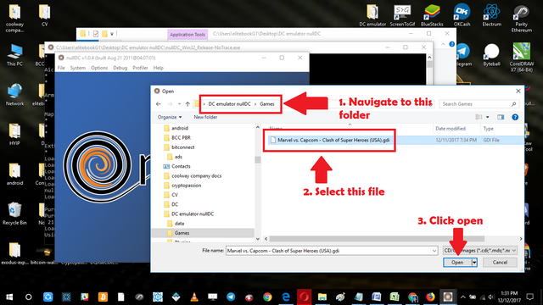Open the Windows Start menu
The height and width of the screenshot is (305, 543).
[x=9, y=297]
